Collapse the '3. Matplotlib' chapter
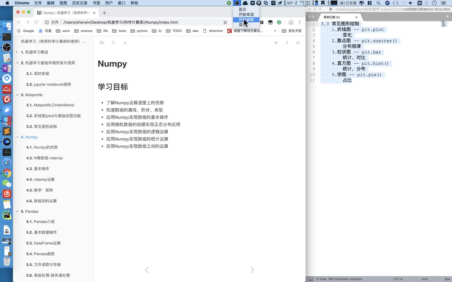Image resolution: width=452 pixels, height=282 pixels. tap(17, 95)
